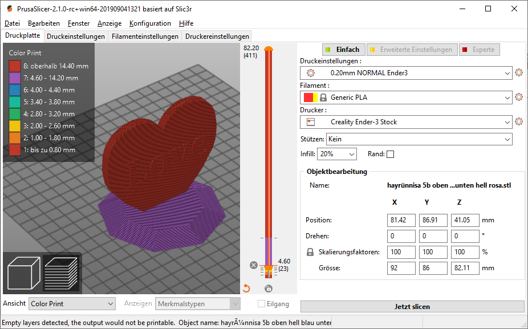Open the Bearbeiten menu
Image resolution: width=528 pixels, height=329 pixels.
44,23
